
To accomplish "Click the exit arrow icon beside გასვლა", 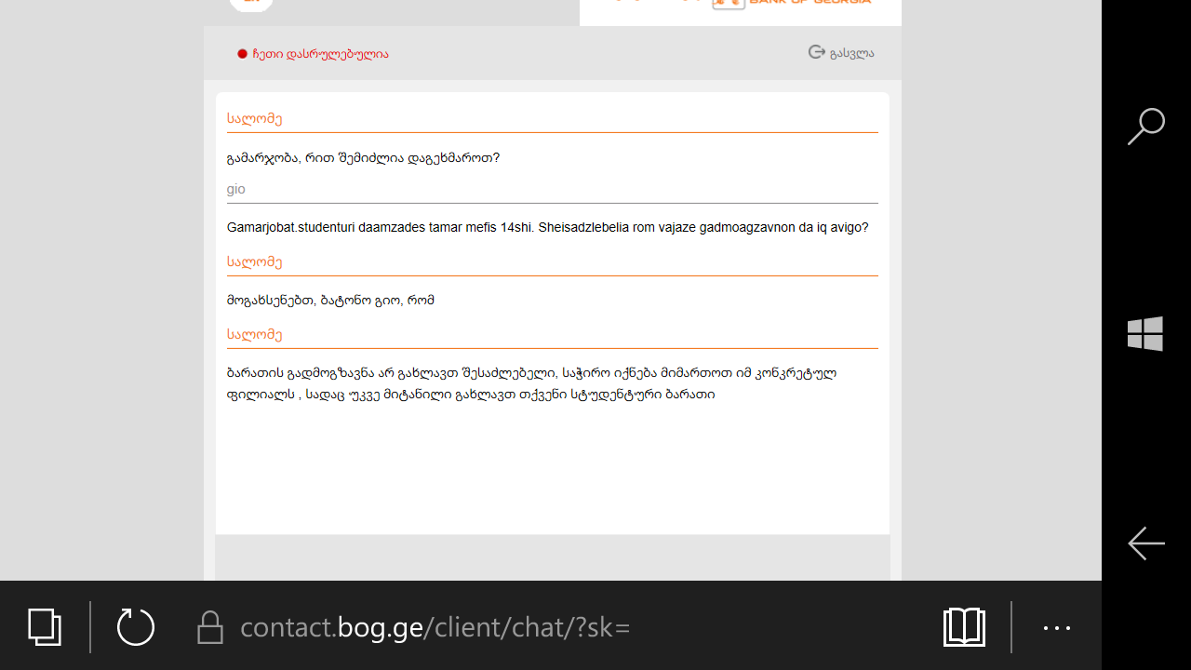I will [817, 52].
